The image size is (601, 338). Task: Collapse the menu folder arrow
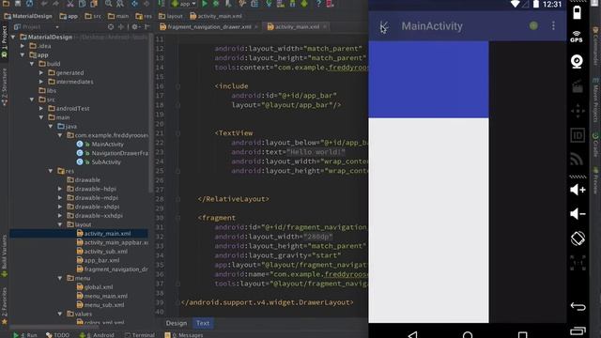pyautogui.click(x=60, y=278)
